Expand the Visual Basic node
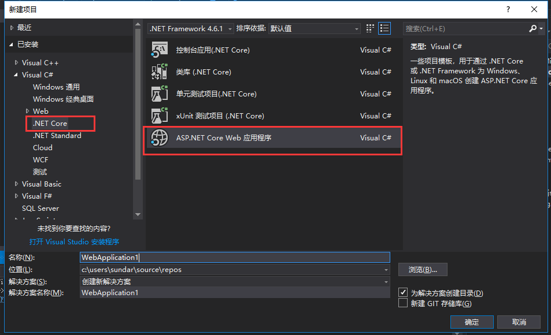Viewport: 551px width, 335px height. [x=16, y=184]
